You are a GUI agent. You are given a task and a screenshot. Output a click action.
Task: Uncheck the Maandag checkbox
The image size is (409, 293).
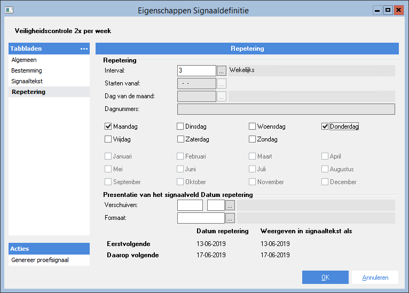(x=108, y=126)
